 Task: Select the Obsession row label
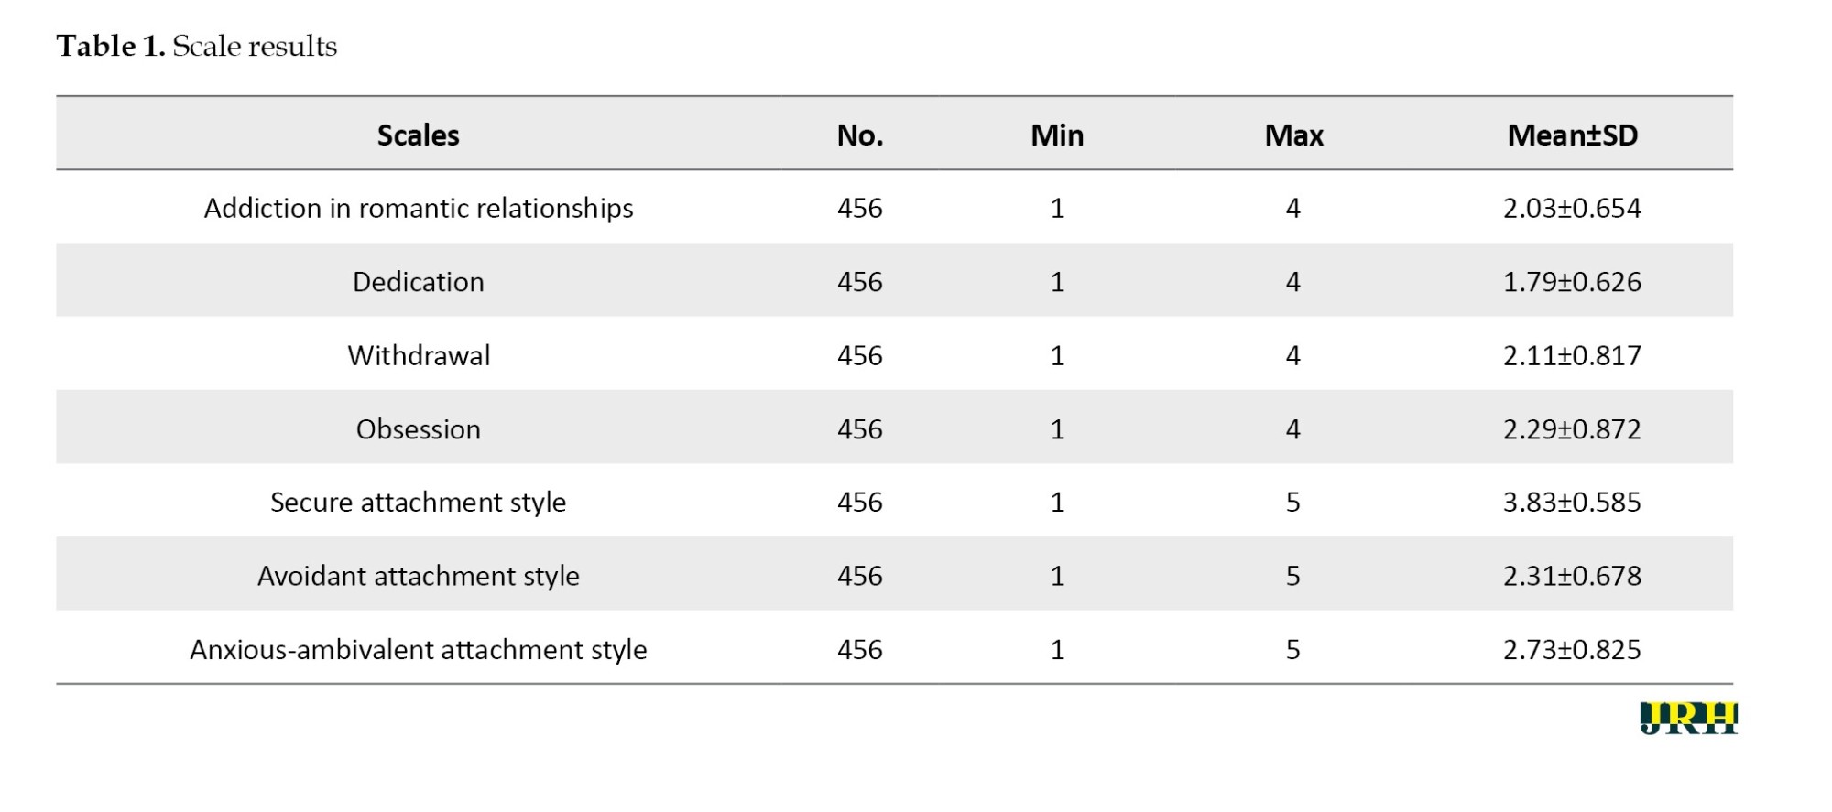tap(419, 429)
